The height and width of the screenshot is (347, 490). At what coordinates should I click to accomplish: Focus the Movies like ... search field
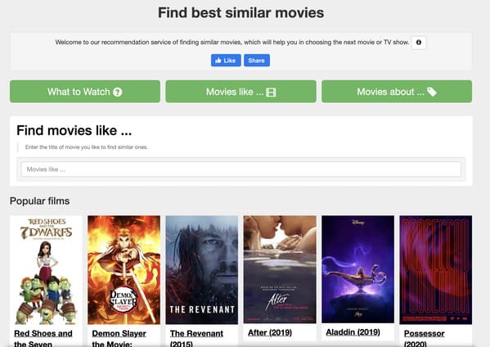[241, 169]
